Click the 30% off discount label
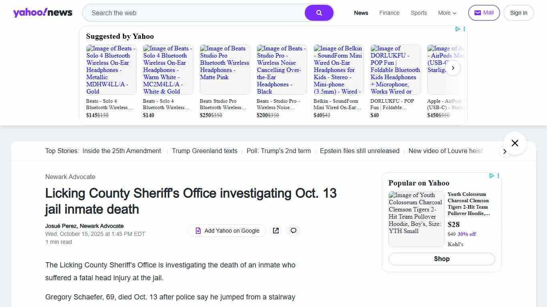The height and width of the screenshot is (307, 547). click(467, 234)
